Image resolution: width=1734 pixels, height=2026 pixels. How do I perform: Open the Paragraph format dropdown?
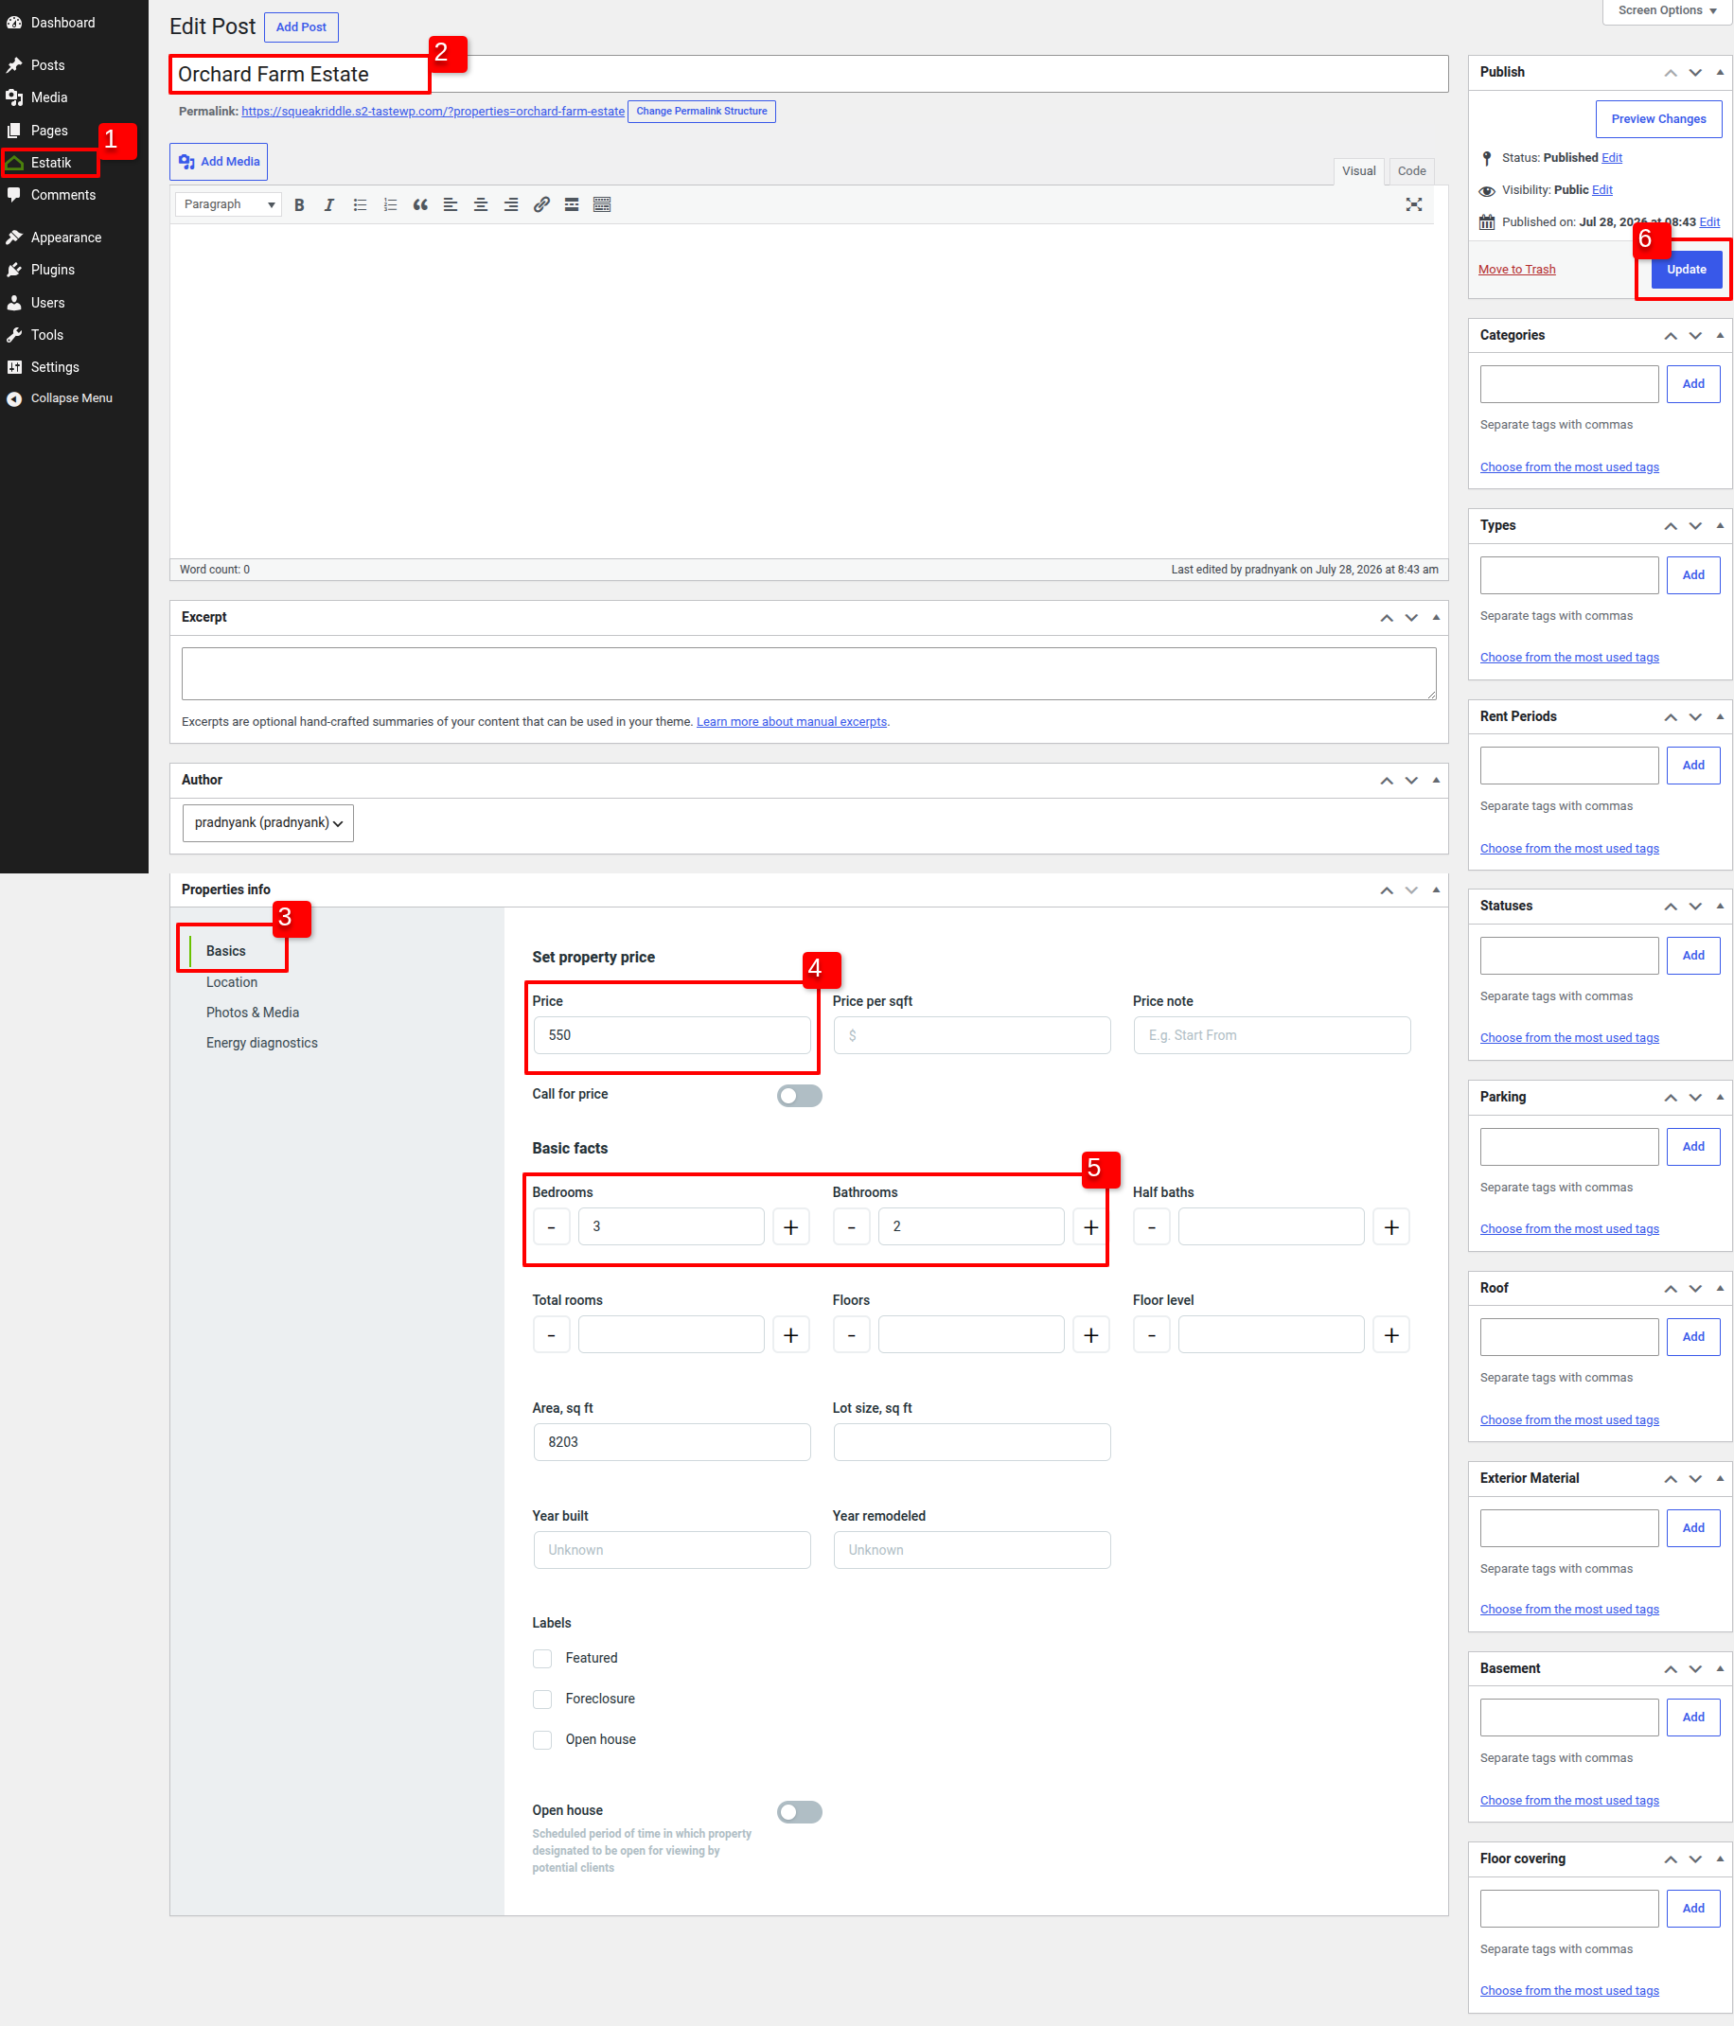coord(229,205)
